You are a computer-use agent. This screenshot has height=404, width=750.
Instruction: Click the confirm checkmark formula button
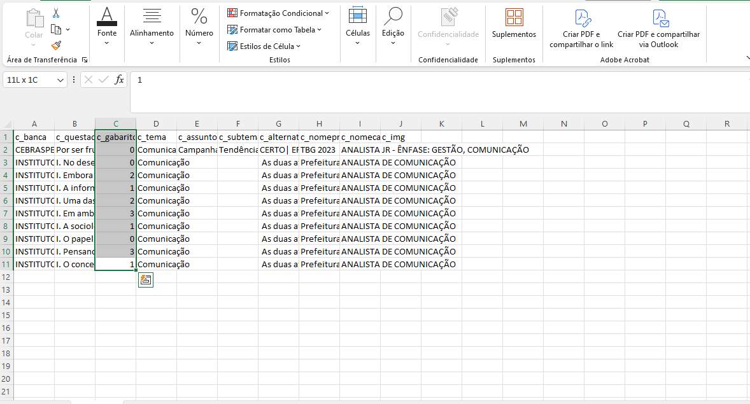104,80
